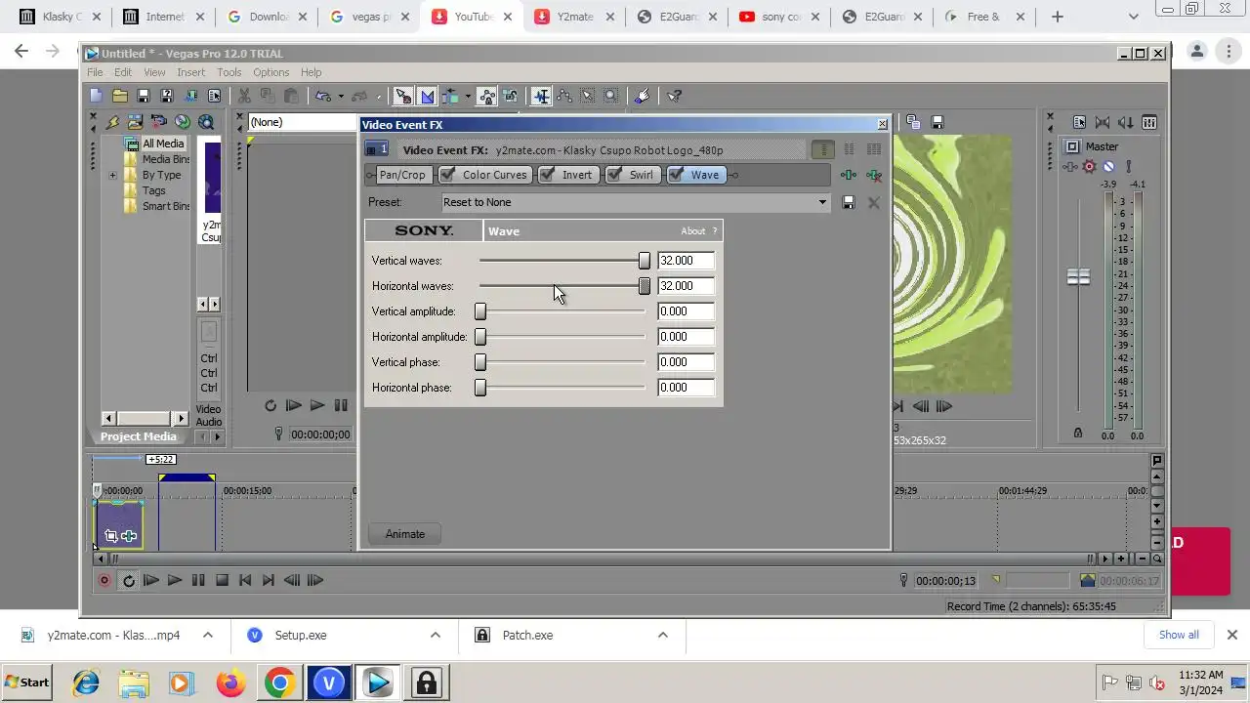
Task: Switch to the Project Media tab
Action: click(139, 436)
